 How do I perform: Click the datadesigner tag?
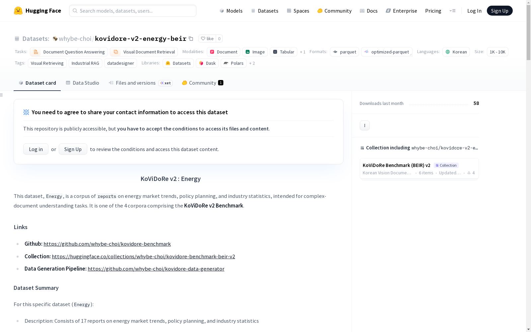[x=120, y=63]
